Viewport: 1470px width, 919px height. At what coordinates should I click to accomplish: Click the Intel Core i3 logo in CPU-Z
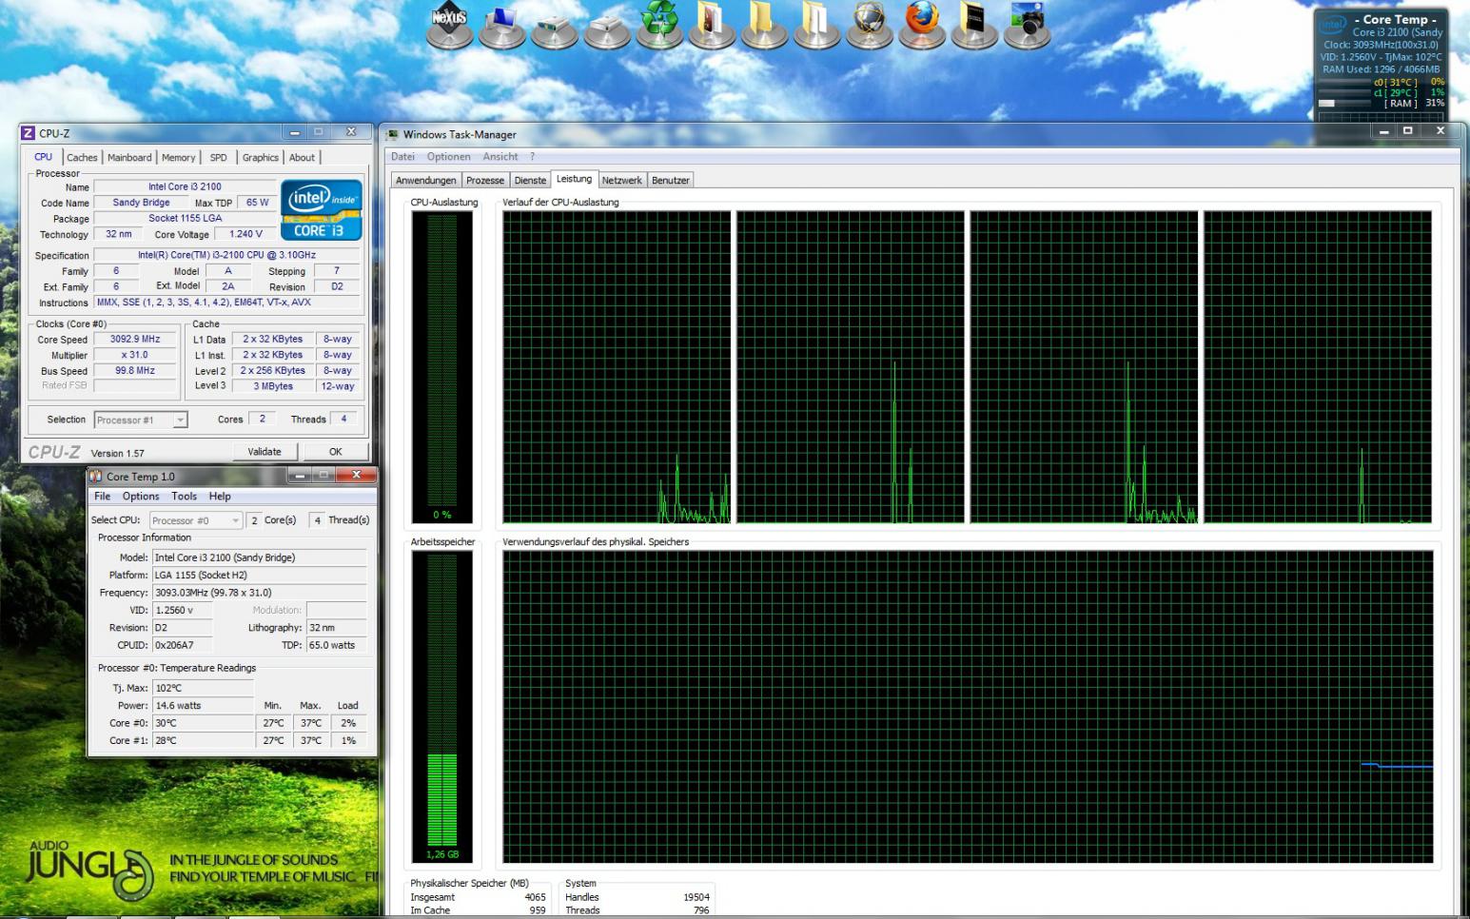322,209
